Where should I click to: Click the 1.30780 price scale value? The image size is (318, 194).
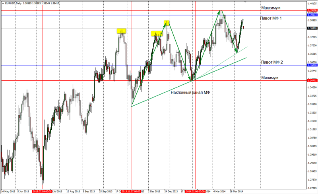(x=312, y=138)
